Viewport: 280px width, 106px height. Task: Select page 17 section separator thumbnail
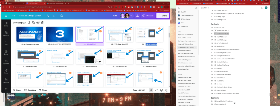point(60,34)
